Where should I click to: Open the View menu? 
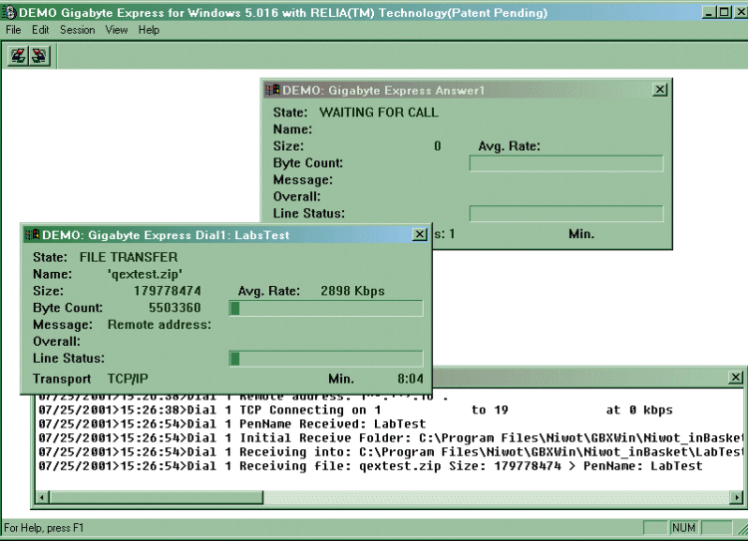click(117, 30)
